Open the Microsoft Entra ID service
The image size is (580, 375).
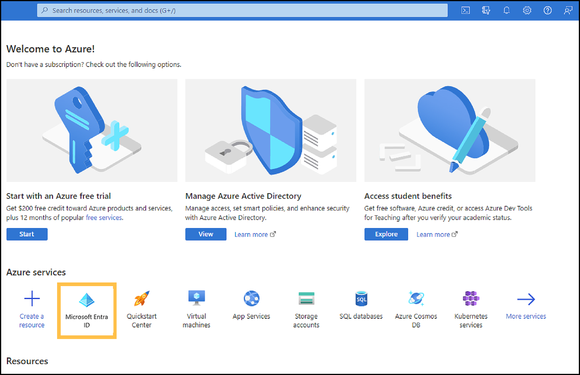point(86,308)
